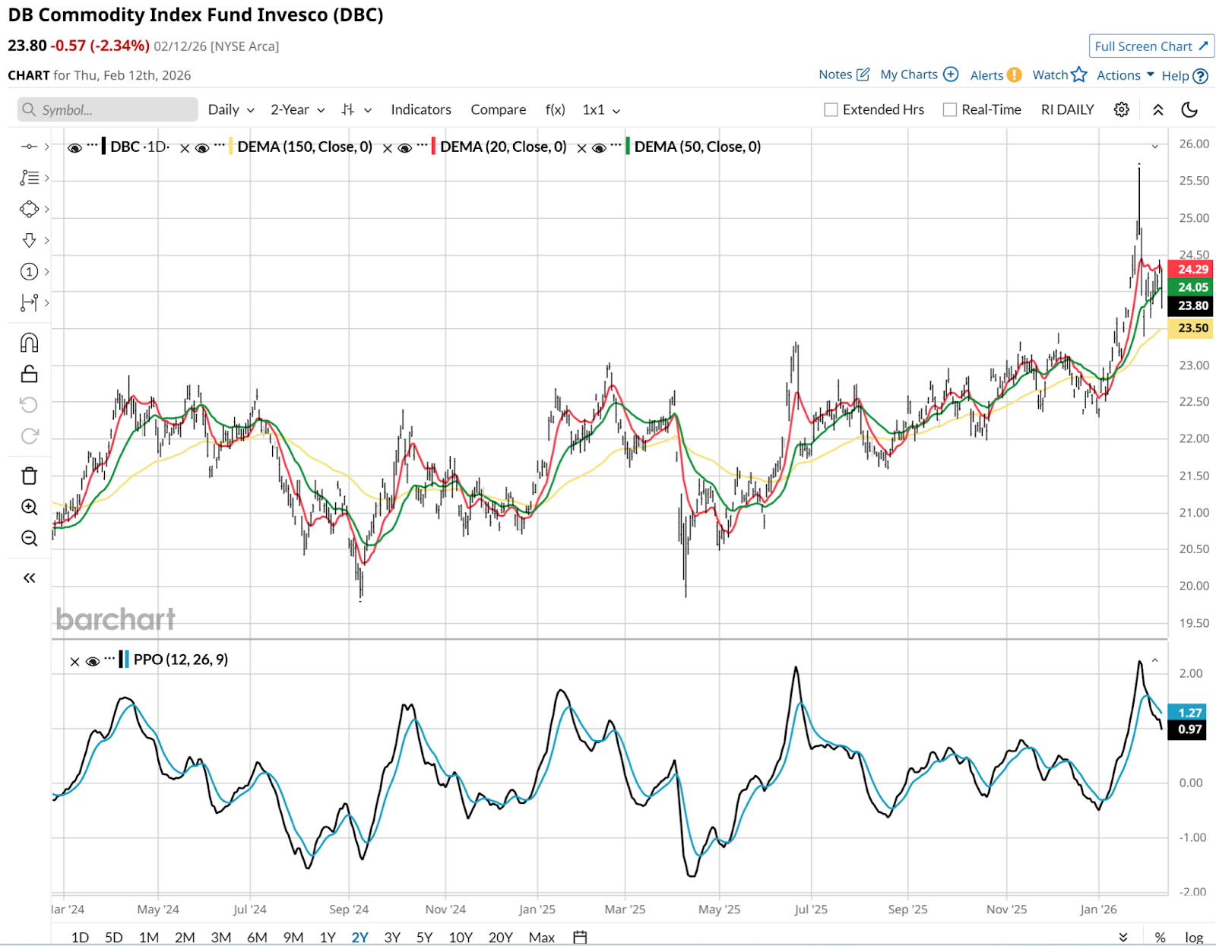
Task: Open the Daily frequency dropdown
Action: 231,109
